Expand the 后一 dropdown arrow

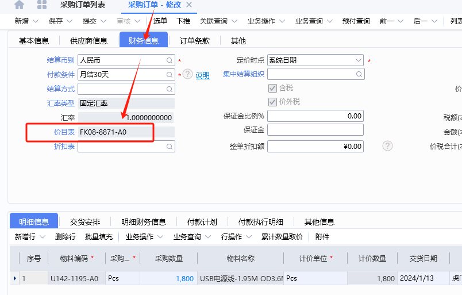coord(434,21)
